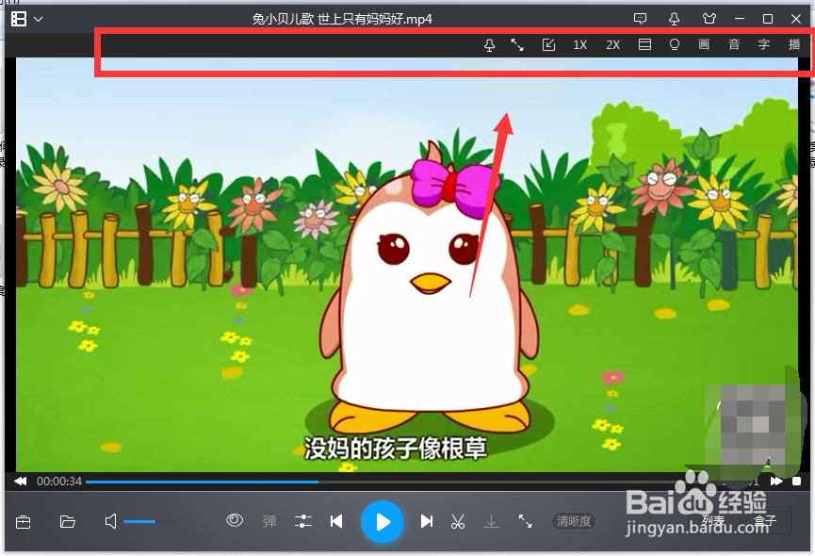Click fast-forward button at progress bar end
This screenshot has height=556, width=815.
coord(776,482)
